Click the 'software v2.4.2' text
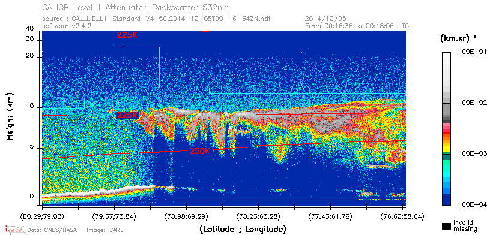Image resolution: width=487 pixels, height=235 pixels. [x=67, y=26]
